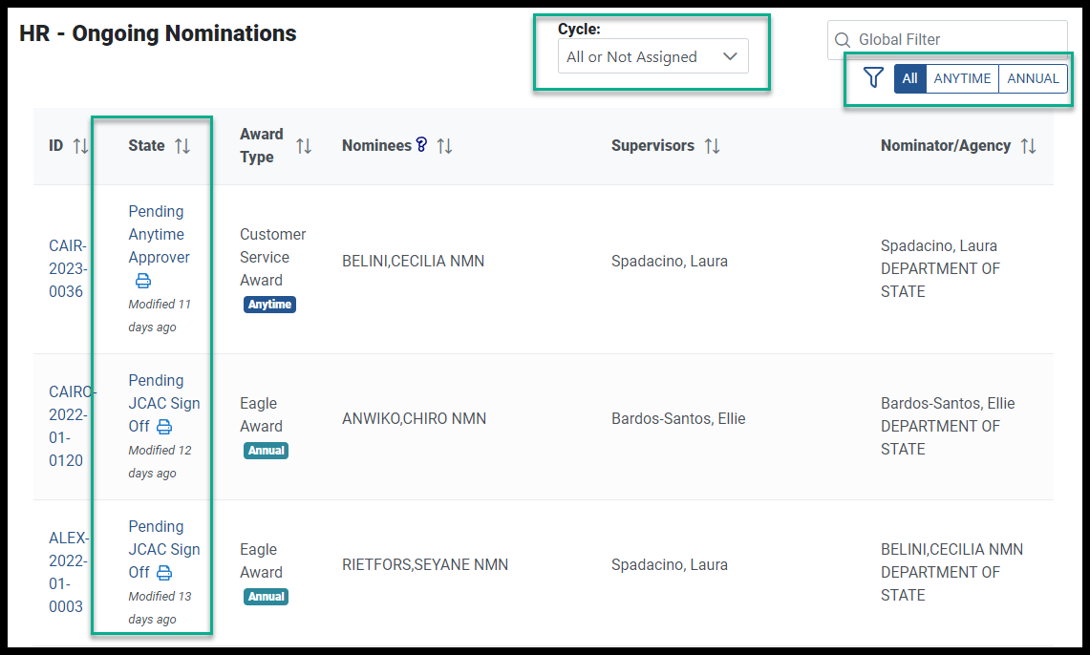Click Customer Service Award text
Image resolution: width=1090 pixels, height=655 pixels.
tap(272, 257)
